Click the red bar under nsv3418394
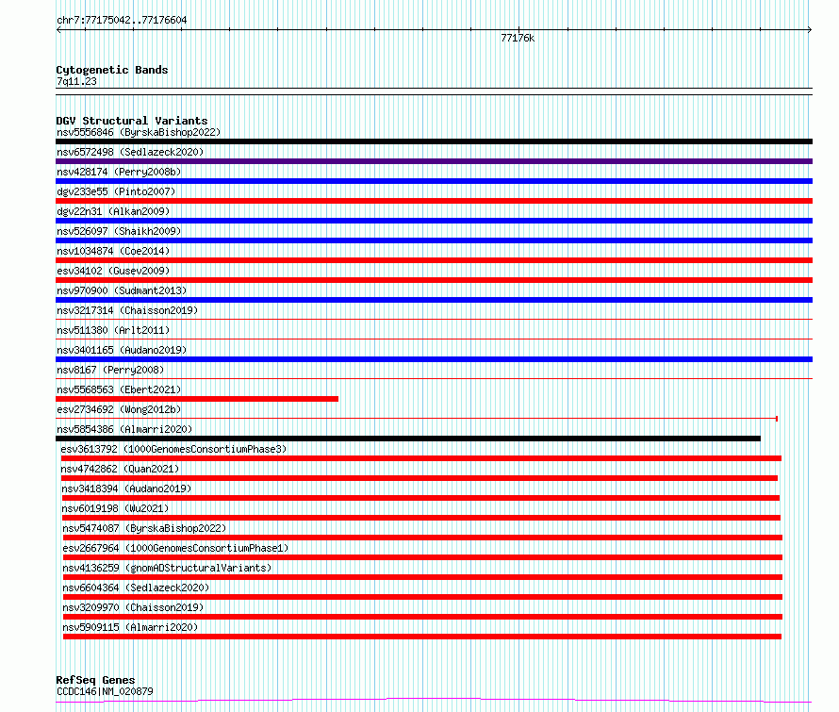This screenshot has height=712, width=839. click(x=420, y=498)
